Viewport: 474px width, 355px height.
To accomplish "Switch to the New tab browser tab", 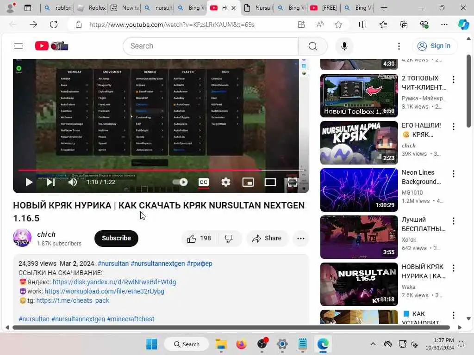I will [125, 8].
